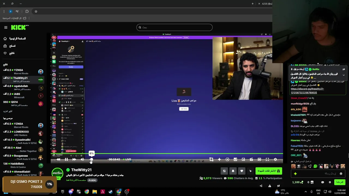Hide the pinned message with eye-slash icon
Image resolution: width=349 pixels, height=196 pixels.
click(x=344, y=69)
